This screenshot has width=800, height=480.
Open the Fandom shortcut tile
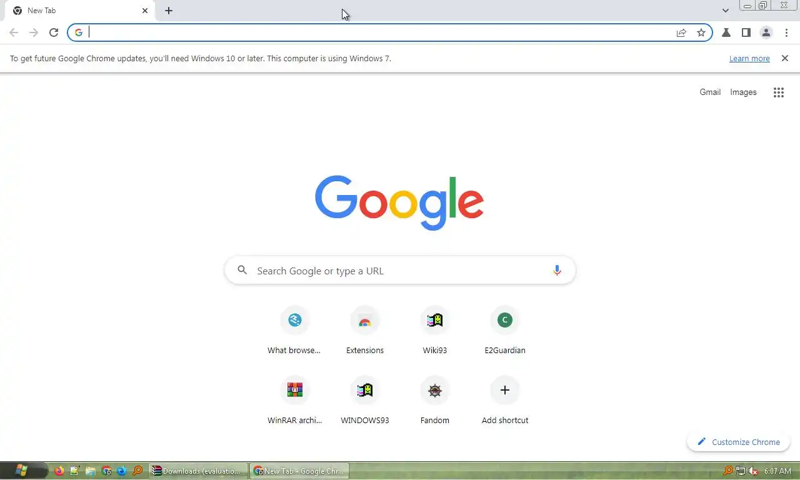coord(435,400)
